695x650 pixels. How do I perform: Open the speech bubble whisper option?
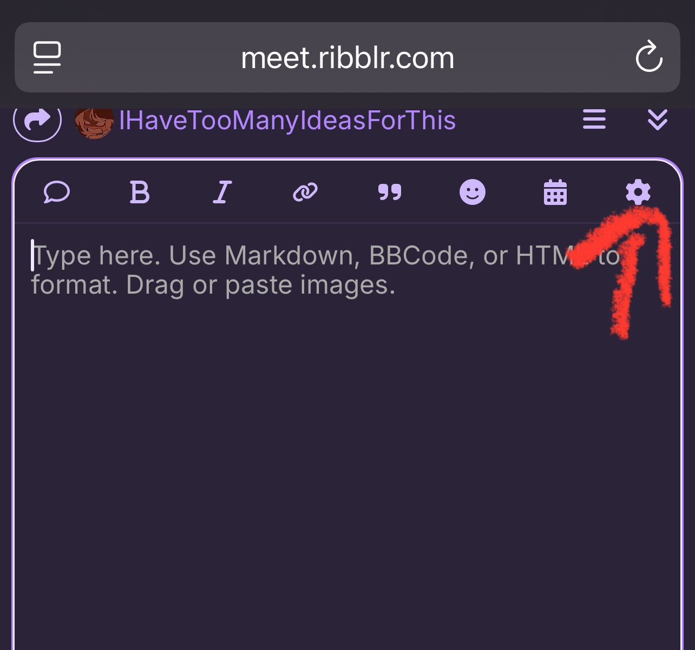(x=57, y=192)
